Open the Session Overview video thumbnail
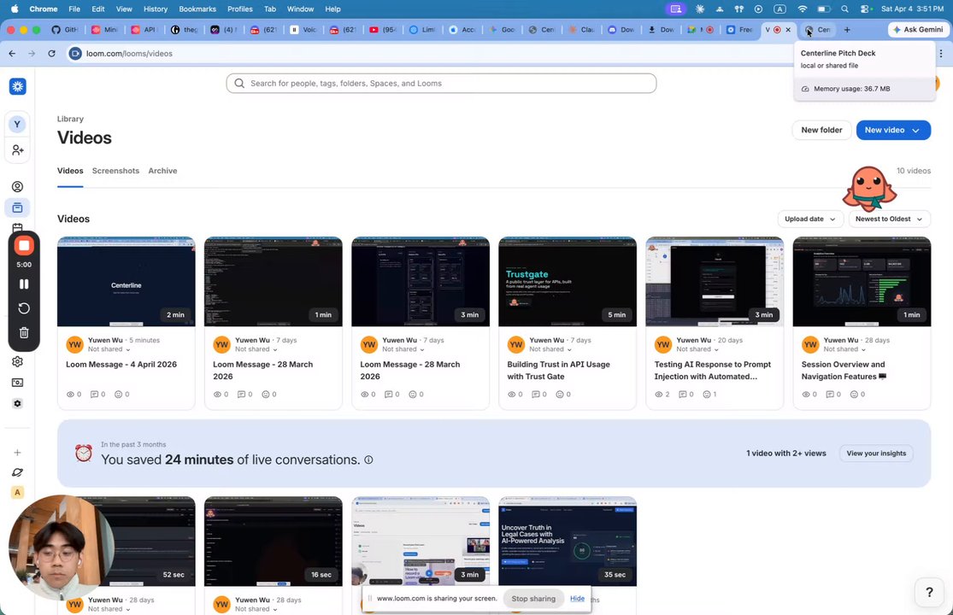The image size is (953, 615). pos(862,282)
